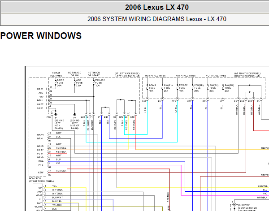Click the KL terminal label
The width and height of the screenshot is (269, 211).
[40, 199]
